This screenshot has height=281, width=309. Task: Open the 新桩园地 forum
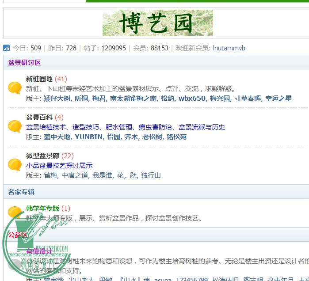coord(39,79)
